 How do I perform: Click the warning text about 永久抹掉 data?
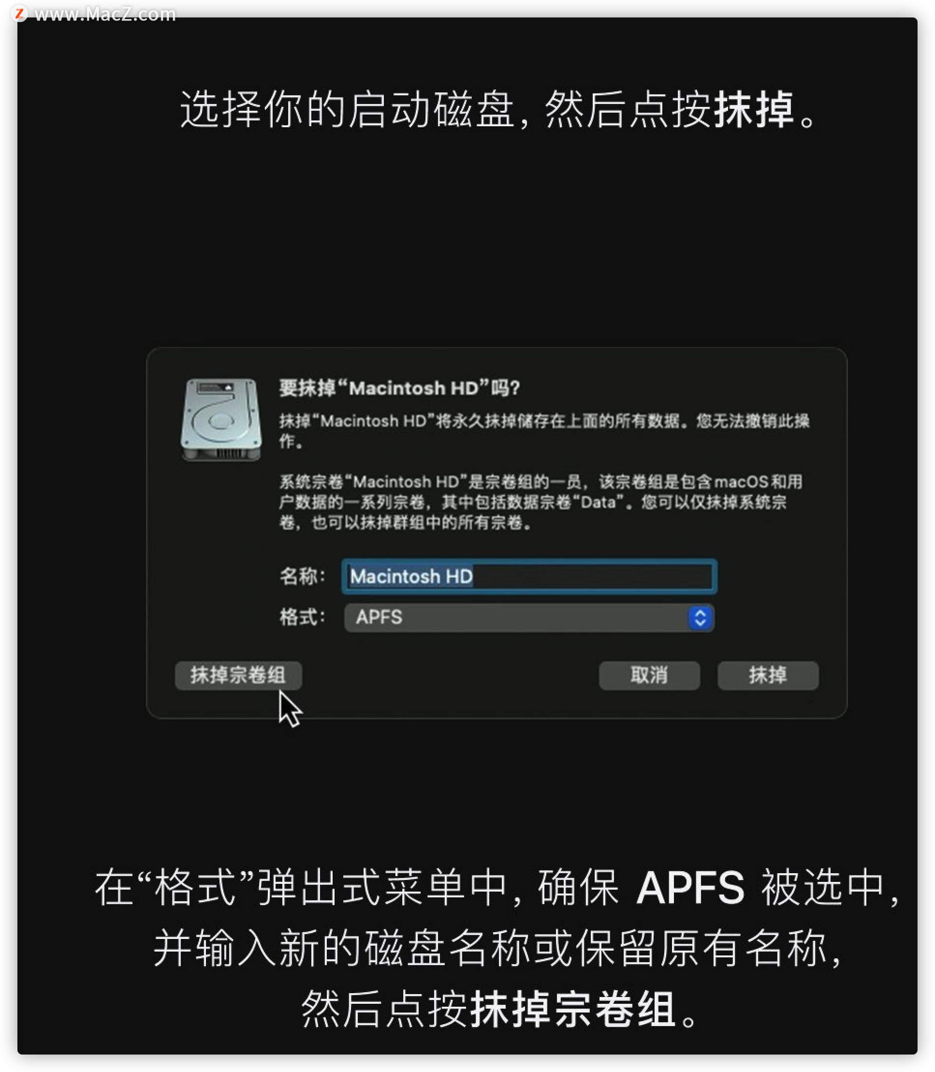coord(543,430)
